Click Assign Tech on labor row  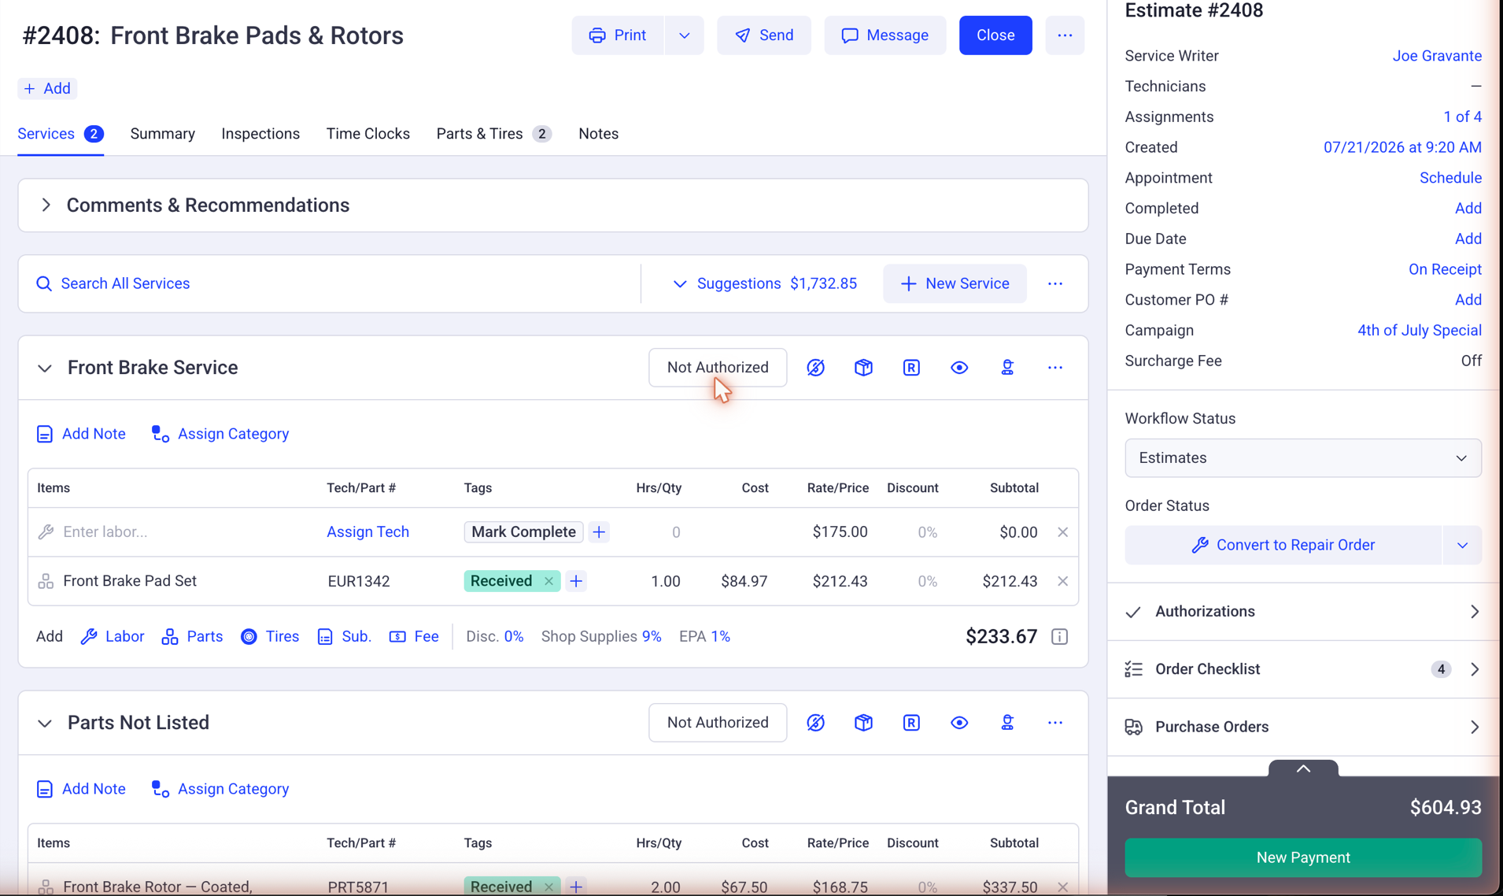click(368, 532)
